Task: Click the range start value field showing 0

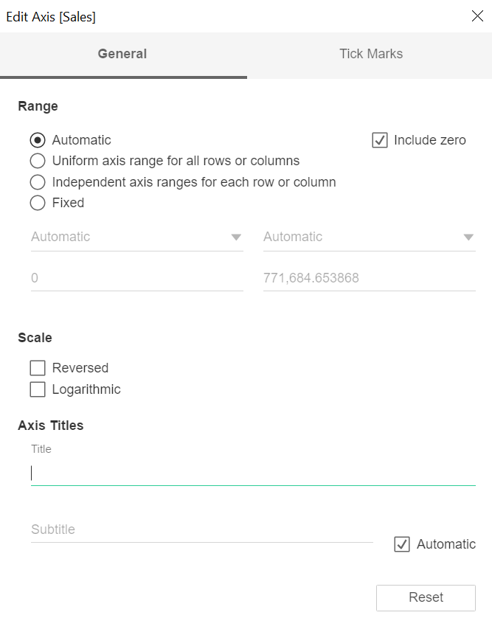Action: pyautogui.click(x=136, y=278)
